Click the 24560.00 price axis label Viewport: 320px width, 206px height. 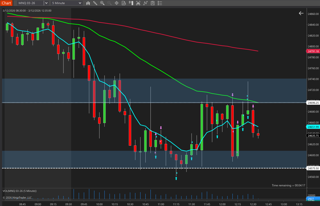(313, 177)
